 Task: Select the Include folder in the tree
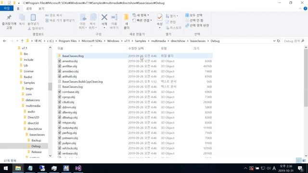pyautogui.click(x=28, y=60)
